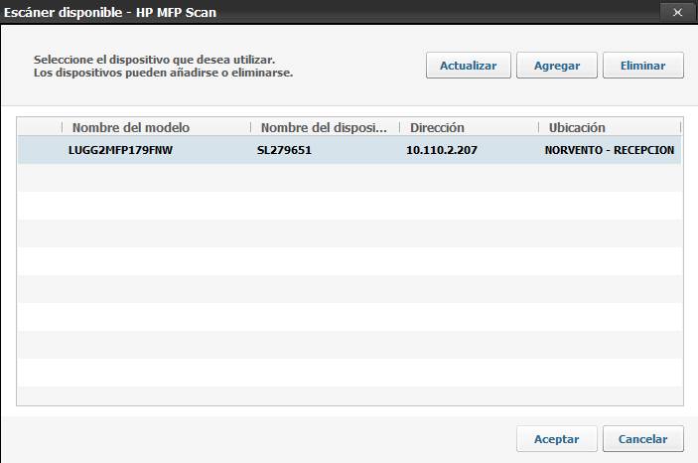698x463 pixels.
Task: Sort by Nombre del disposi... column header
Action: pyautogui.click(x=325, y=127)
